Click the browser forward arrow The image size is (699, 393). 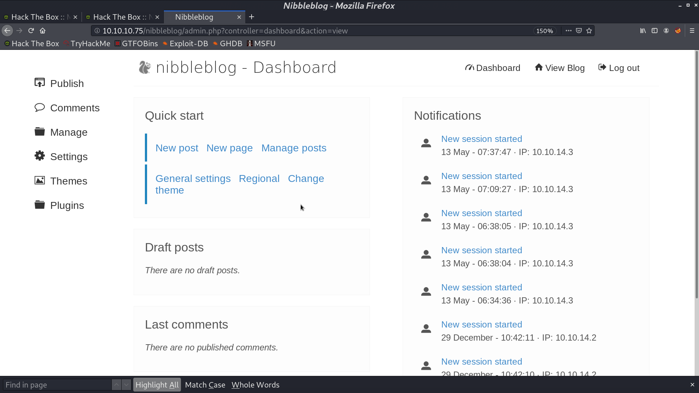pyautogui.click(x=19, y=31)
